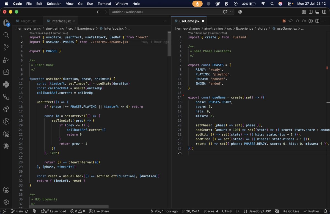Click the aim-training breadcrumb in left editor
The height and width of the screenshot is (214, 330).
click(55, 28)
